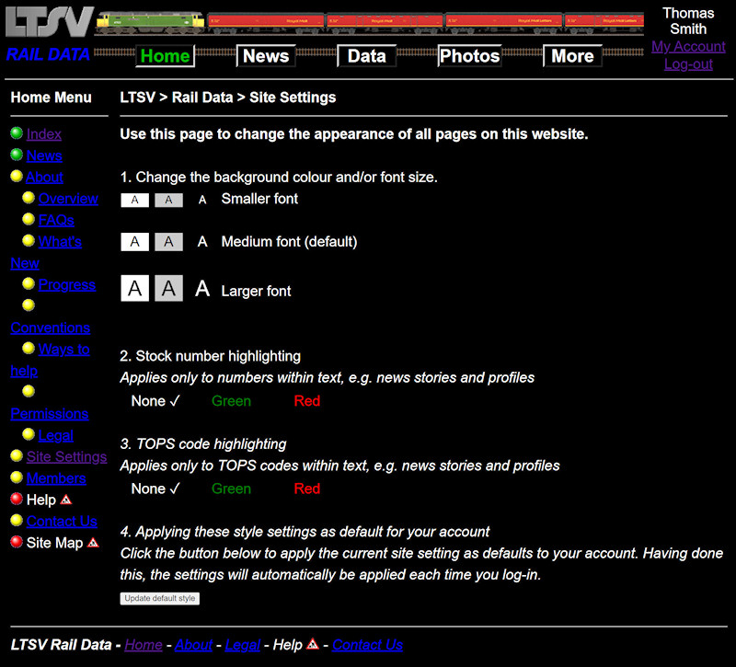736x667 pixels.
Task: Expand the Conventions menu entry
Action: [50, 328]
